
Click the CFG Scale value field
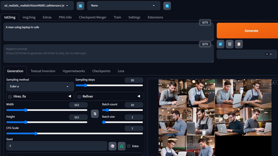tap(134, 129)
